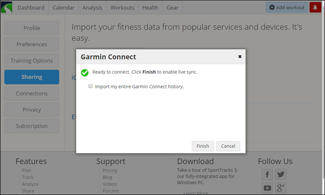Open the YouTube follow icon
Image resolution: width=325 pixels, height=195 pixels.
(267, 188)
